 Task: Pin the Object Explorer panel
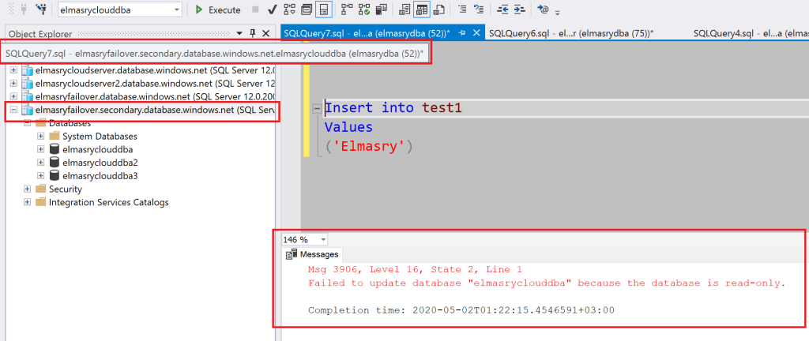click(253, 33)
